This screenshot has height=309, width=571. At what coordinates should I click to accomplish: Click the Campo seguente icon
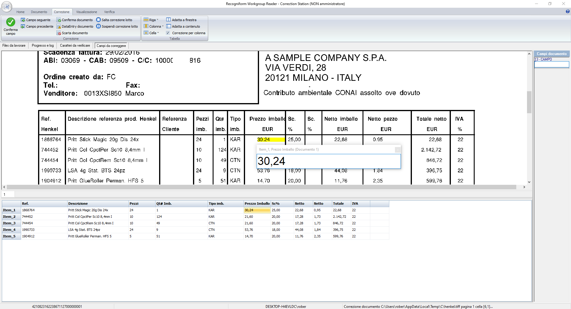tap(23, 20)
